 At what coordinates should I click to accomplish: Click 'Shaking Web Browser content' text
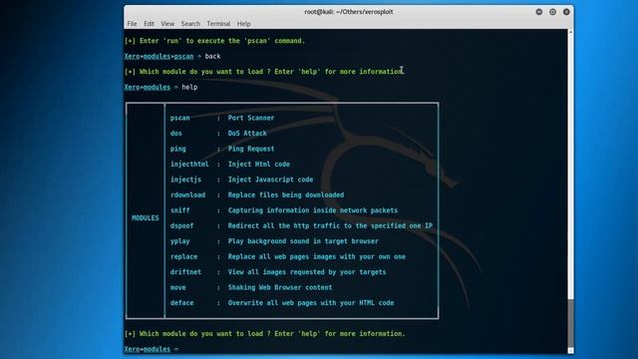pos(280,287)
